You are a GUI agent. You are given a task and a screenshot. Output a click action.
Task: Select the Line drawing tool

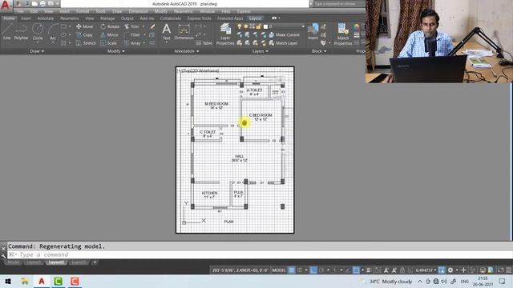click(7, 32)
